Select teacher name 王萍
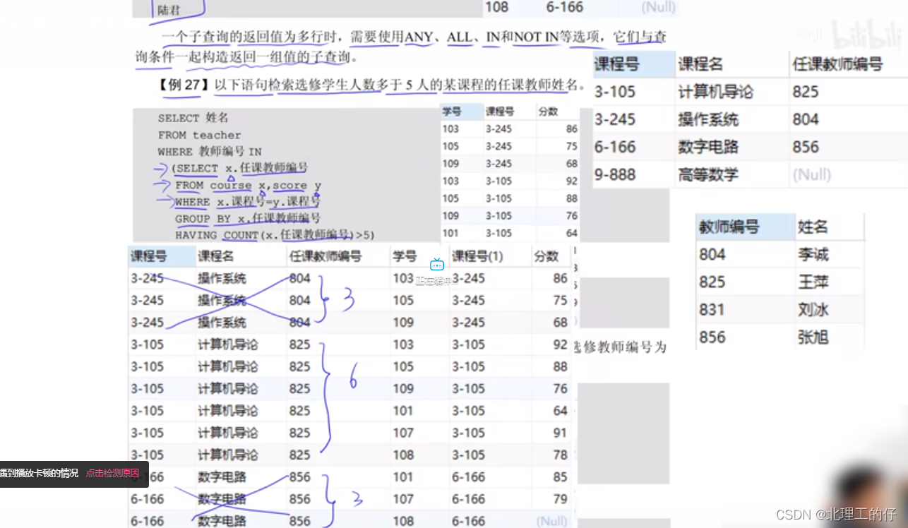This screenshot has width=908, height=528. pyautogui.click(x=813, y=282)
